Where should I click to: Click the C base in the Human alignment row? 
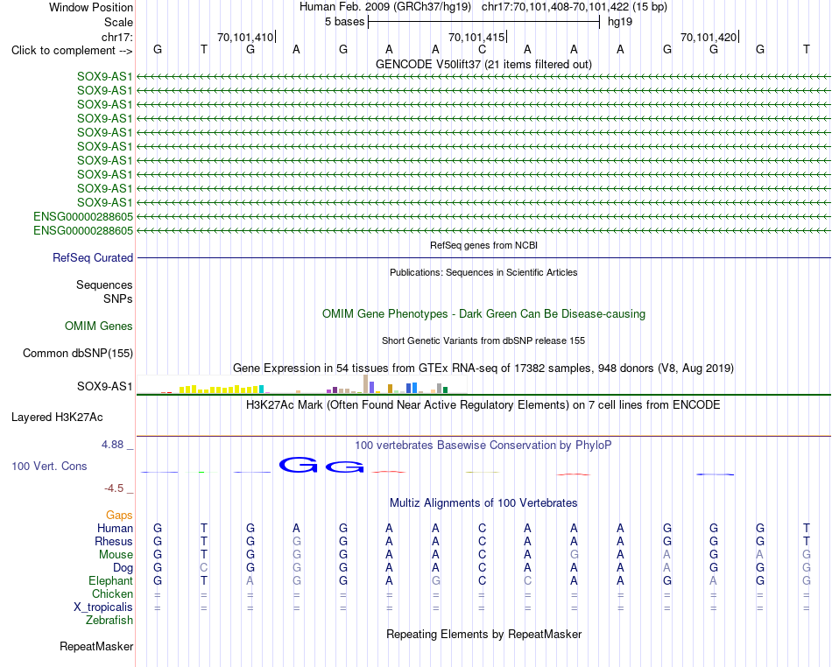pos(482,528)
